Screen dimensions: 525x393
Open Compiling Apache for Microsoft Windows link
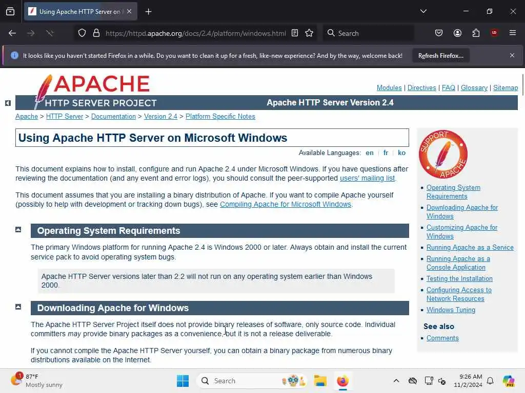(x=285, y=204)
